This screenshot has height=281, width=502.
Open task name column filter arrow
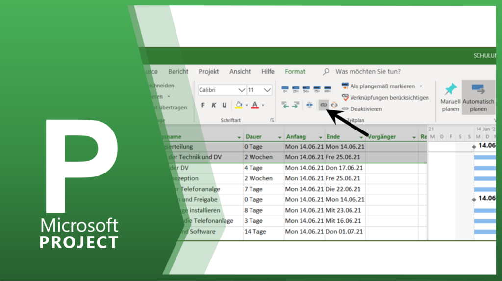239,137
